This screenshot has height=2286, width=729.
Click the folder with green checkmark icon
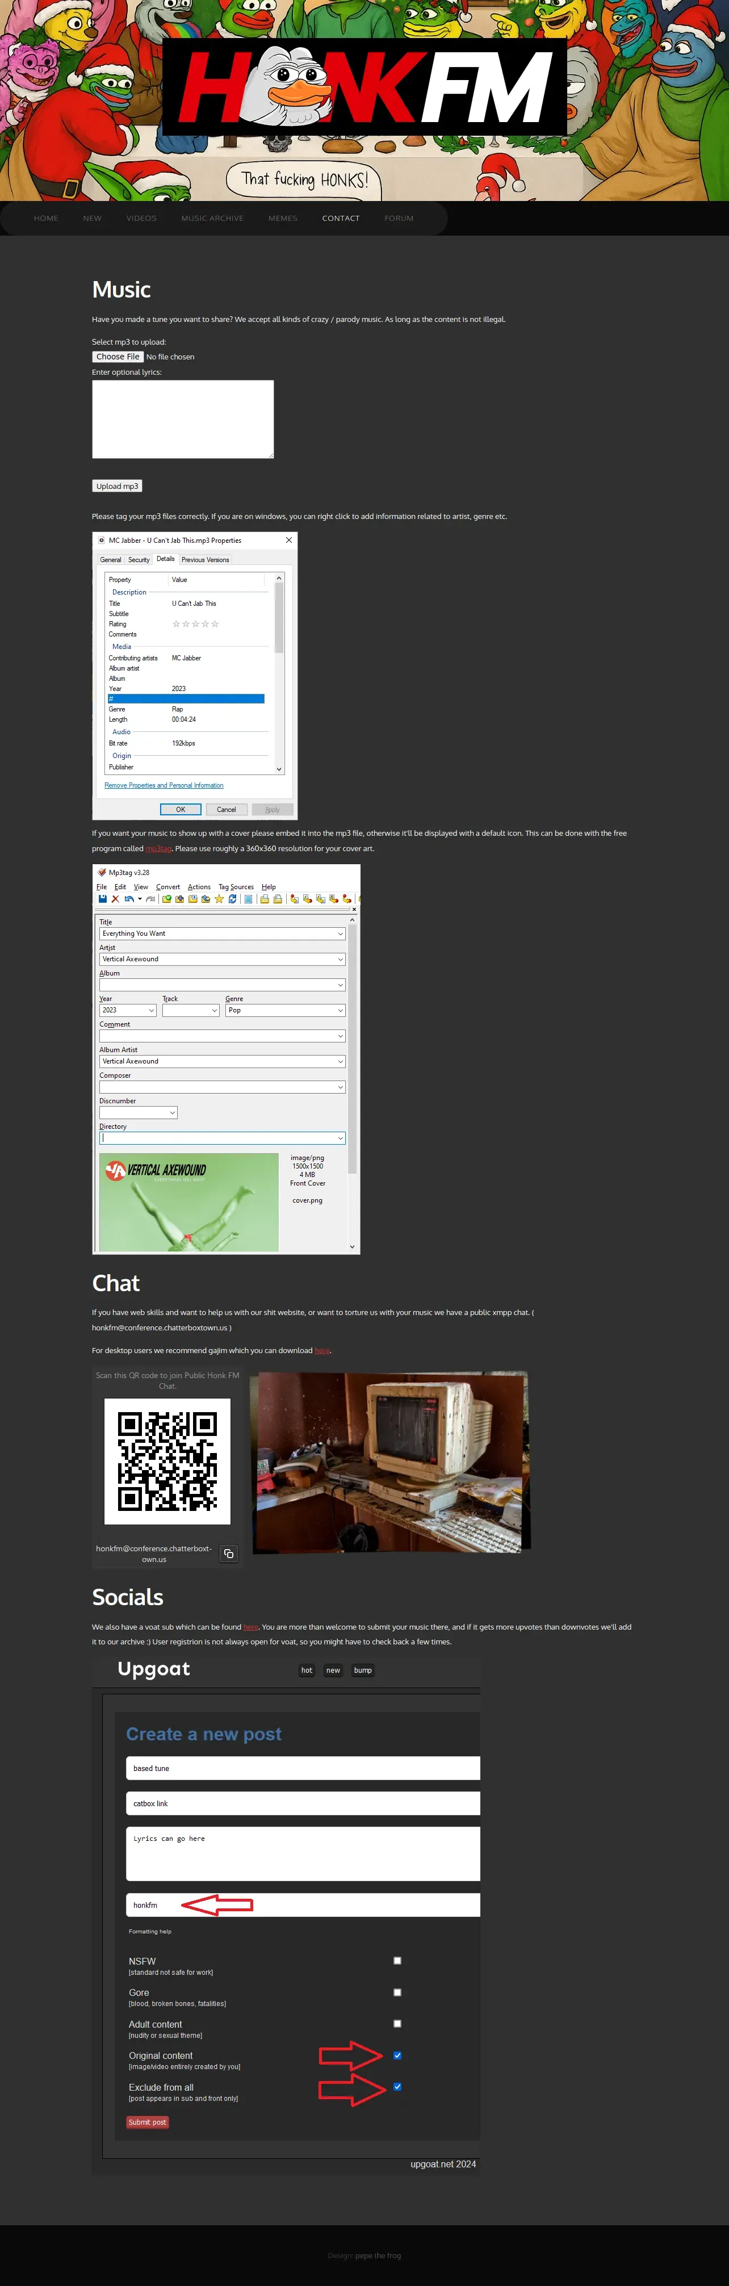point(167,899)
